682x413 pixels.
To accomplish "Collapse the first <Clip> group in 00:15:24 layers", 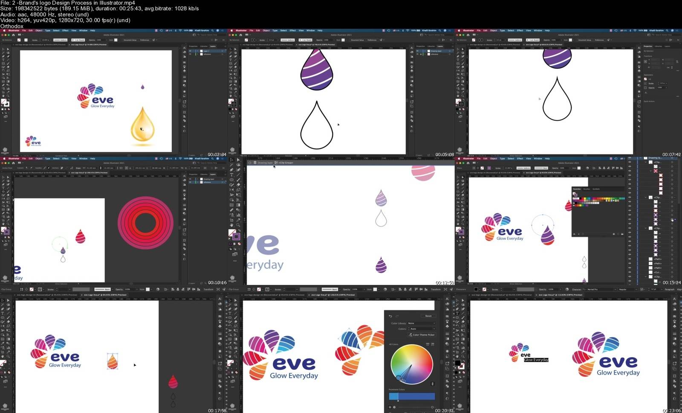I will point(646,162).
